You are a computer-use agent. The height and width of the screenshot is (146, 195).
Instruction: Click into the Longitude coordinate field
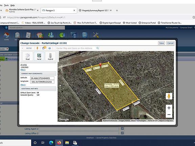[42, 82]
